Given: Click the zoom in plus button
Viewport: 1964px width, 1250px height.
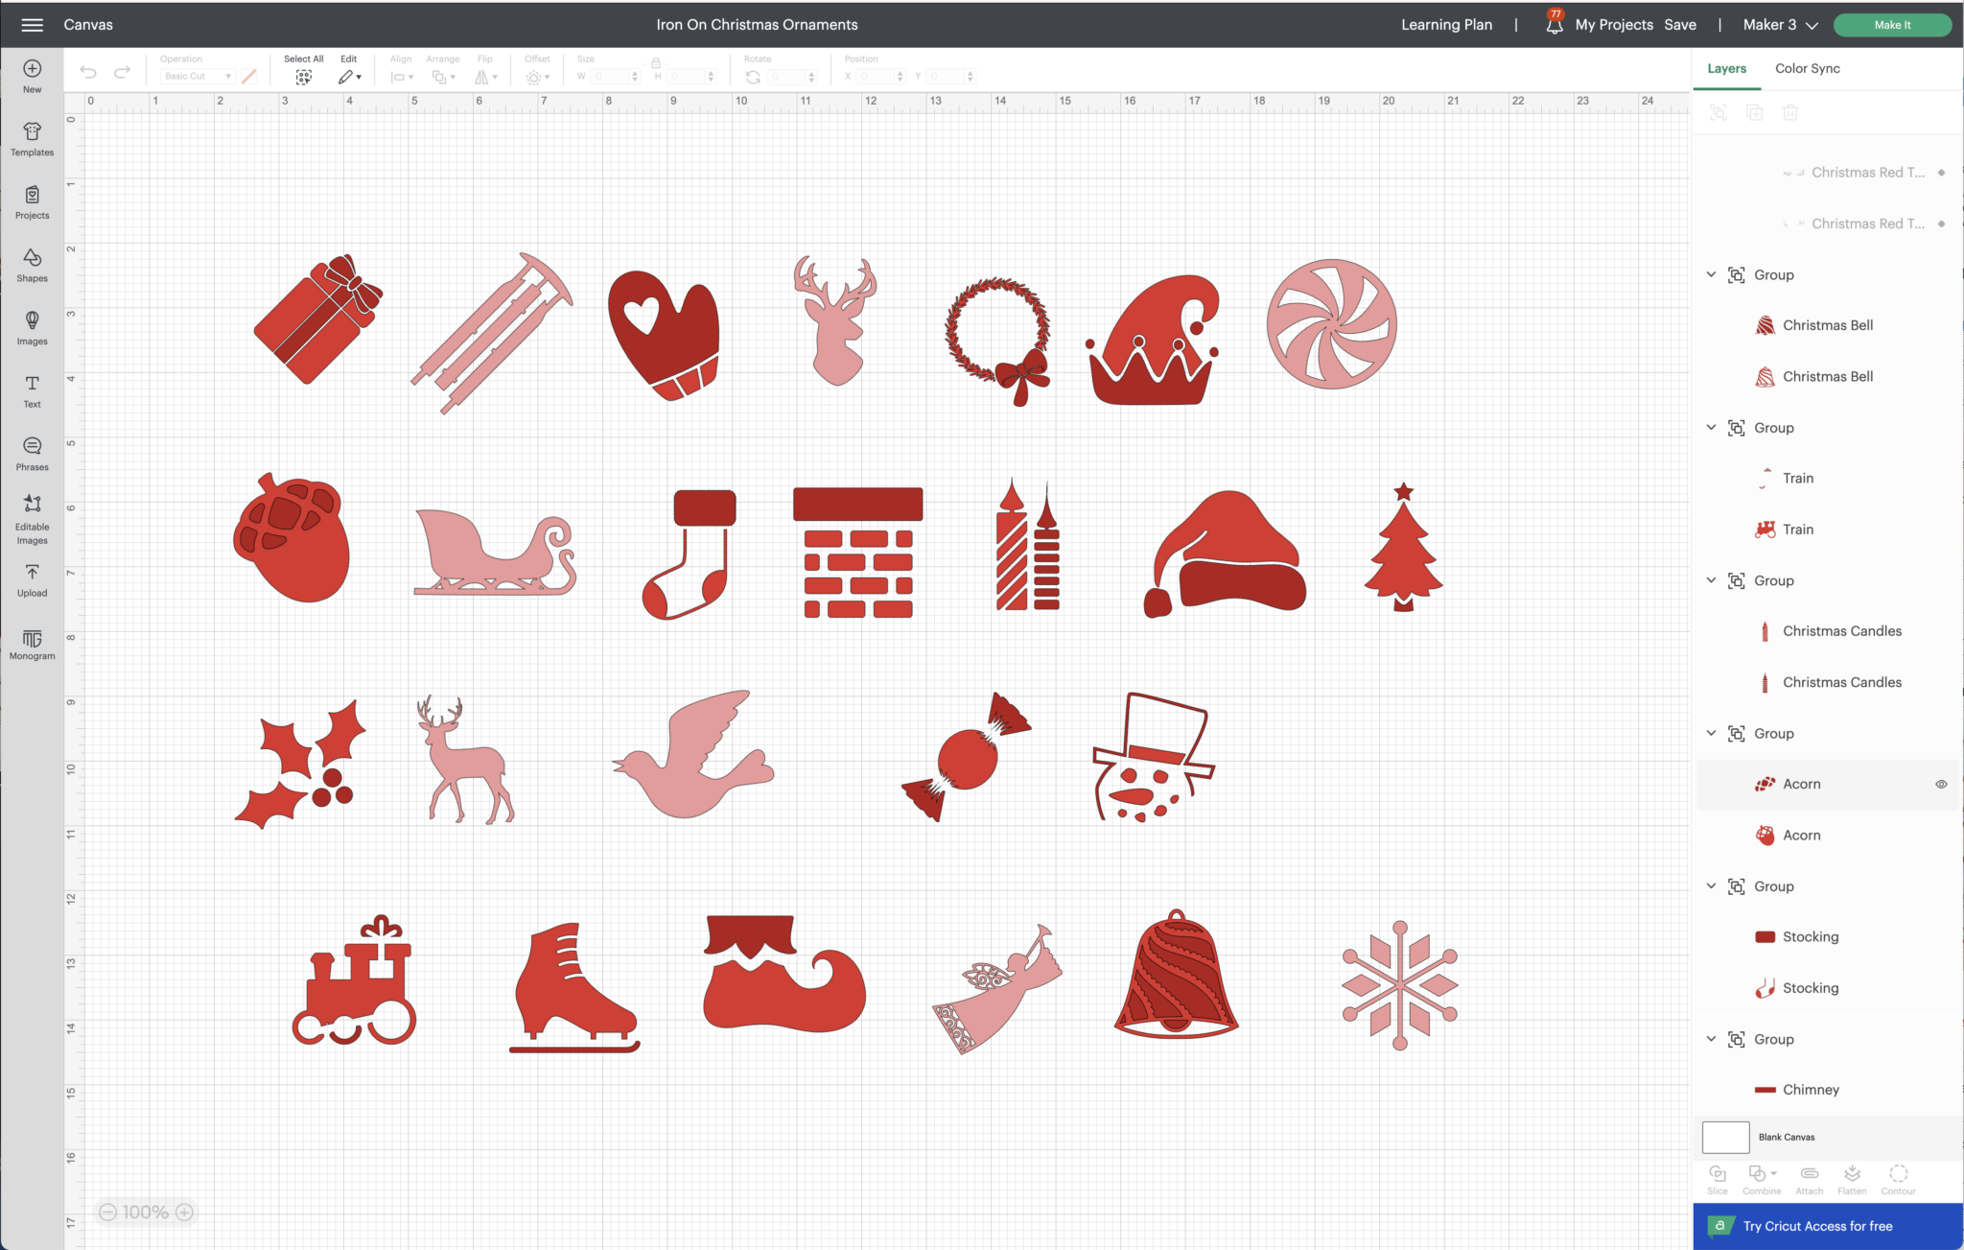Looking at the screenshot, I should click(185, 1213).
